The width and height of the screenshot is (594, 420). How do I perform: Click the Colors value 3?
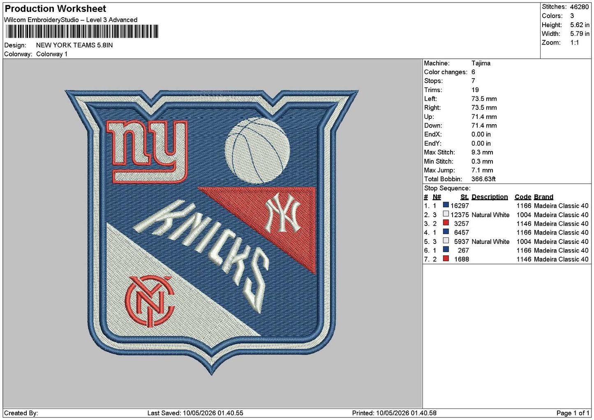pyautogui.click(x=572, y=16)
